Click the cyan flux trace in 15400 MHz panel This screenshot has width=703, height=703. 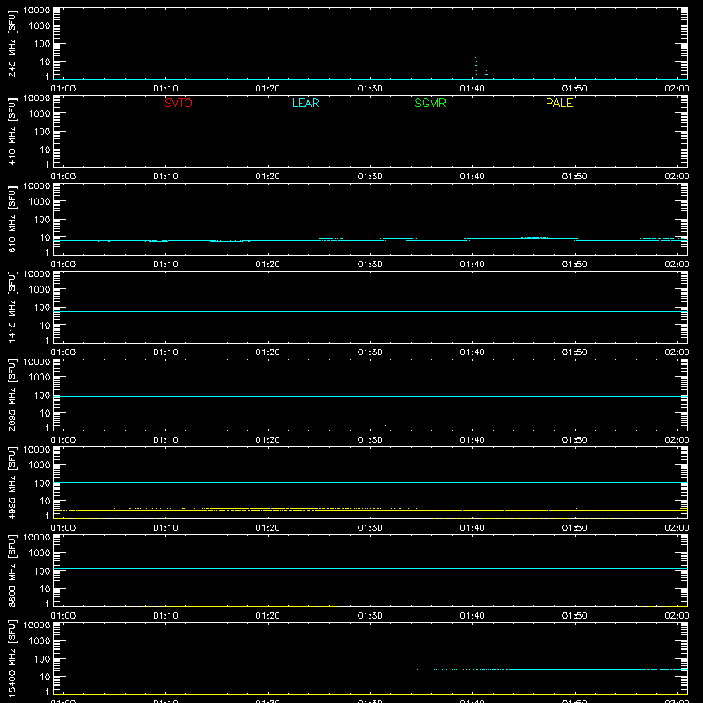[x=370, y=670]
